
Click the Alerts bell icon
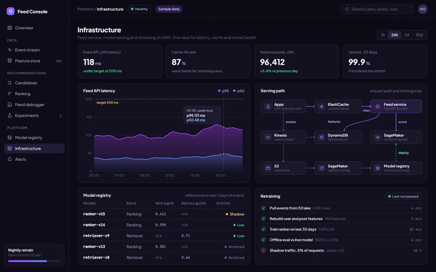click(x=10, y=159)
